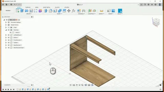Select the Move/Copy arrows tool
This screenshot has height=92, width=164.
pos(69,11)
